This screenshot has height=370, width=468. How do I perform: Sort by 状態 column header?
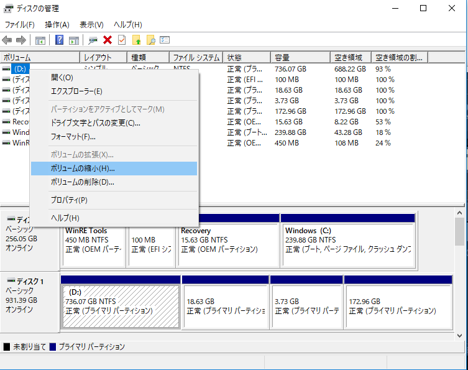[247, 57]
